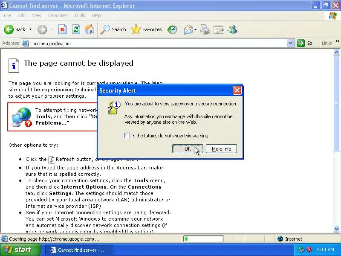Open the Tools menu
Screen dimensions: 341x256
[x=80, y=15]
